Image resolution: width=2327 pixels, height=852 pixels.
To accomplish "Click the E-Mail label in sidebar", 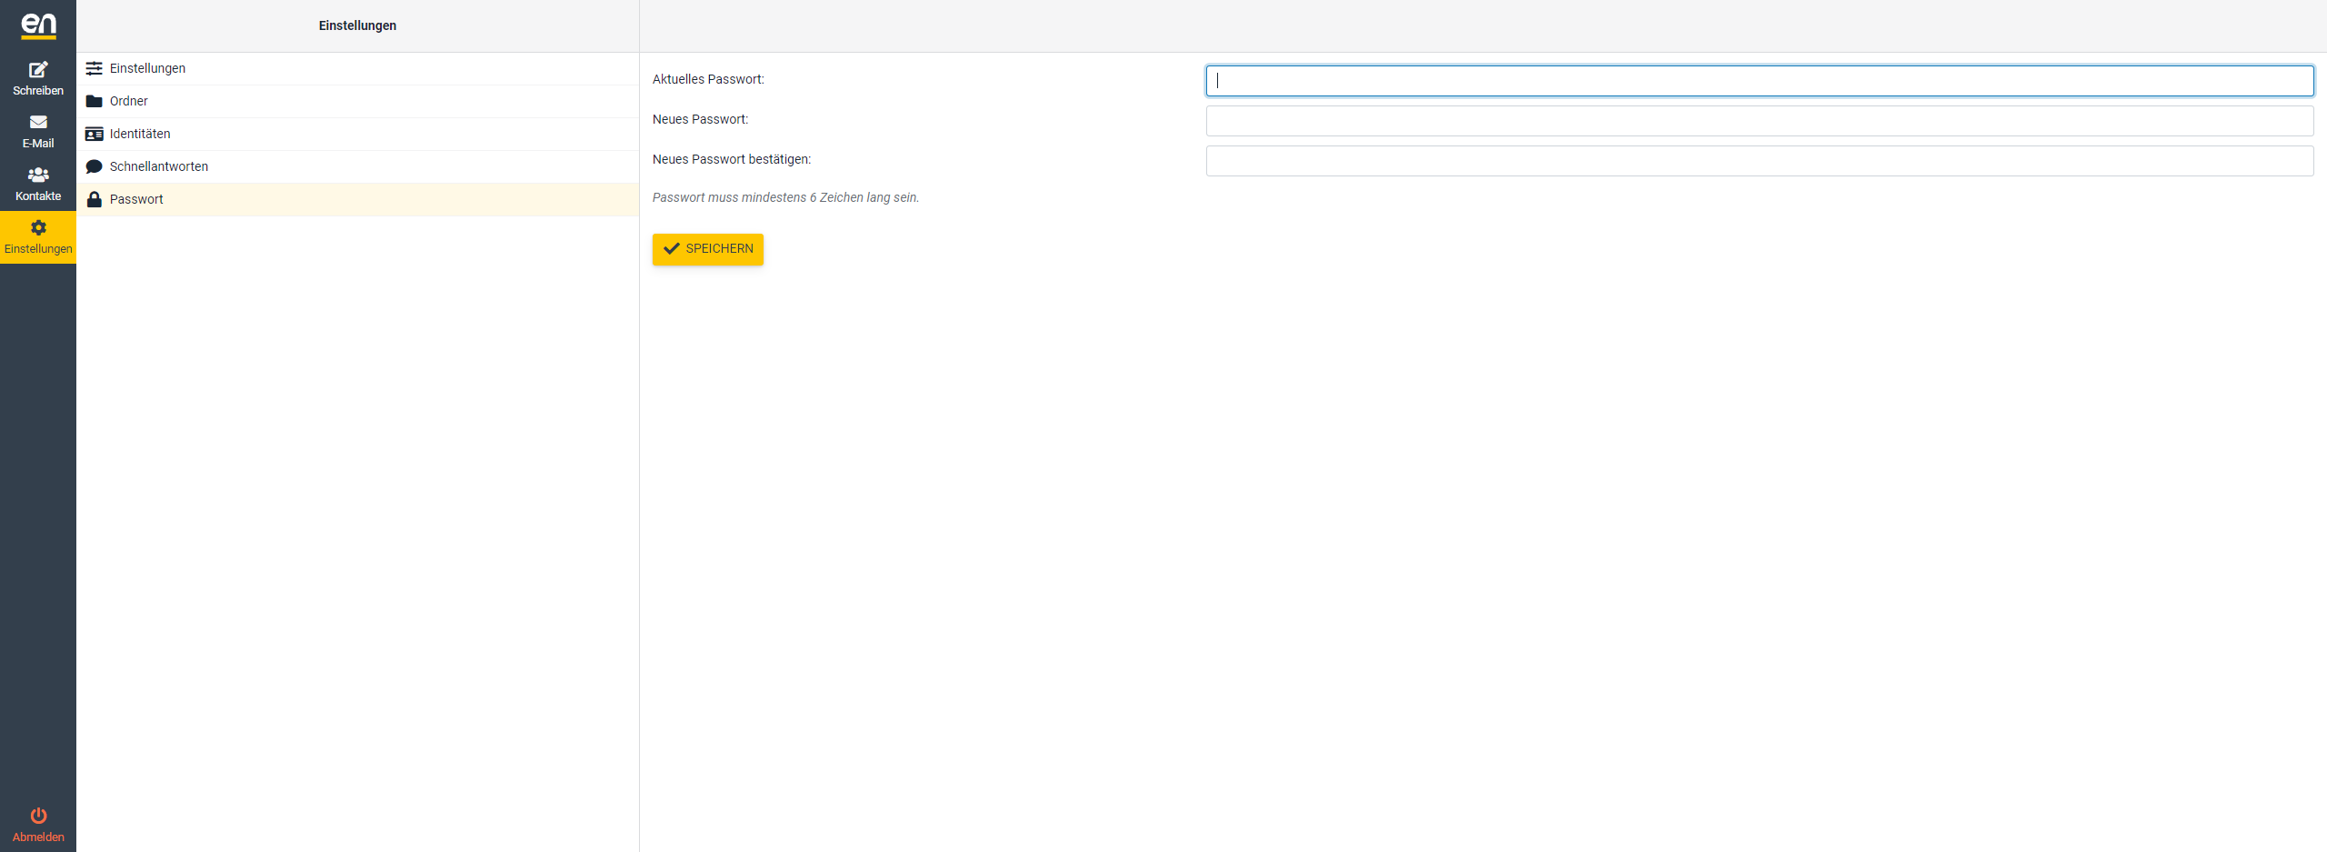I will pyautogui.click(x=38, y=144).
